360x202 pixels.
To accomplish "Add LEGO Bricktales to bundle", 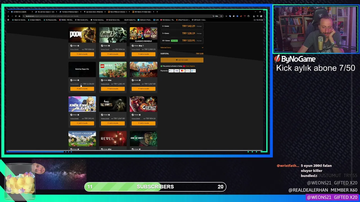I will (x=113, y=89).
